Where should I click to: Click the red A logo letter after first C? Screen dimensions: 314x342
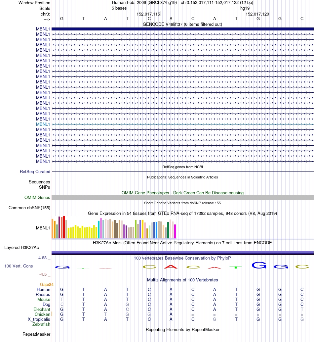(x=171, y=267)
